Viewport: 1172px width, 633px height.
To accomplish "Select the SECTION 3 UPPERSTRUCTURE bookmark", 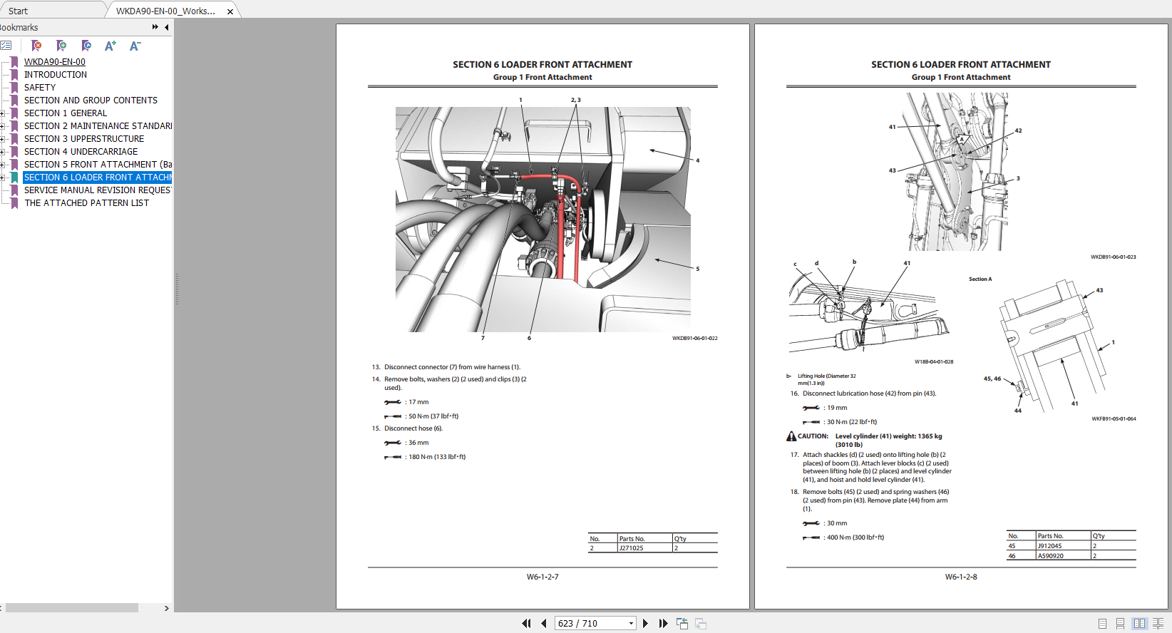I will (x=84, y=139).
